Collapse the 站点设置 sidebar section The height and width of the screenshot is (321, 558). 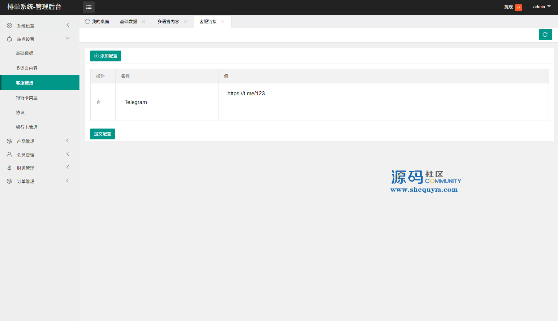pos(68,39)
